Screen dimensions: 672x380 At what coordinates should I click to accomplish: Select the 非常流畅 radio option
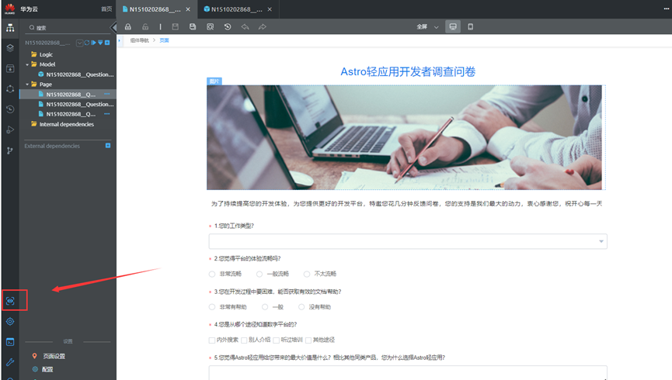tap(212, 274)
